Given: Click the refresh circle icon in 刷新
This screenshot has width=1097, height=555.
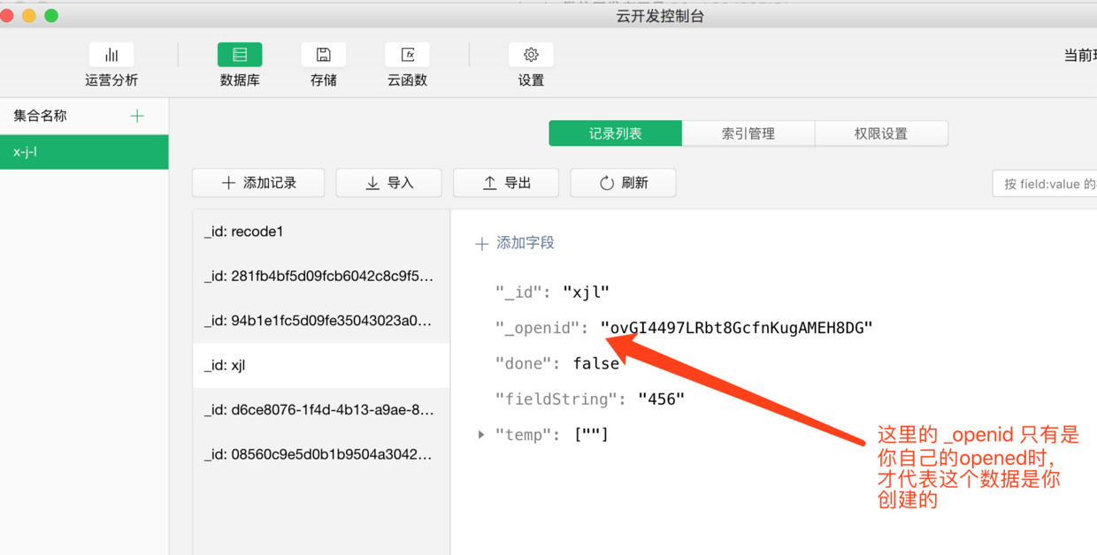Looking at the screenshot, I should click(x=607, y=183).
